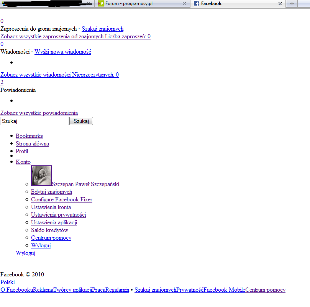The width and height of the screenshot is (310, 307).
Task: Click the standalone Wyloguj link below the Konto list
Action: pos(26,253)
